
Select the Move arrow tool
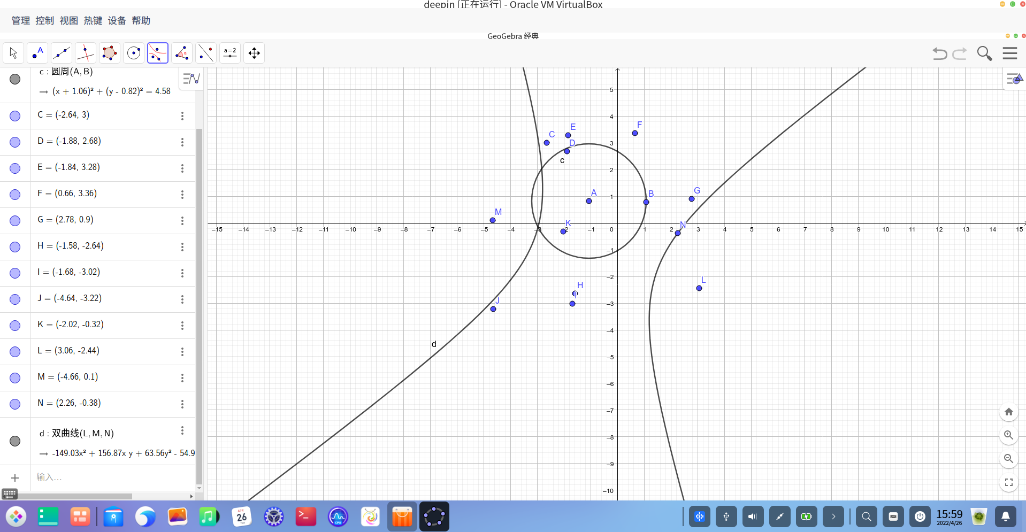click(13, 53)
